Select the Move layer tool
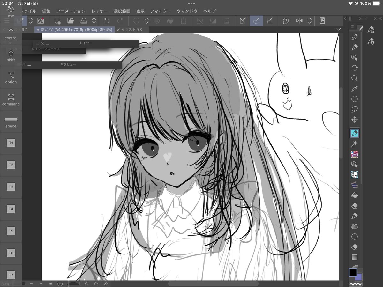The height and width of the screenshot is (287, 383). coord(354,120)
